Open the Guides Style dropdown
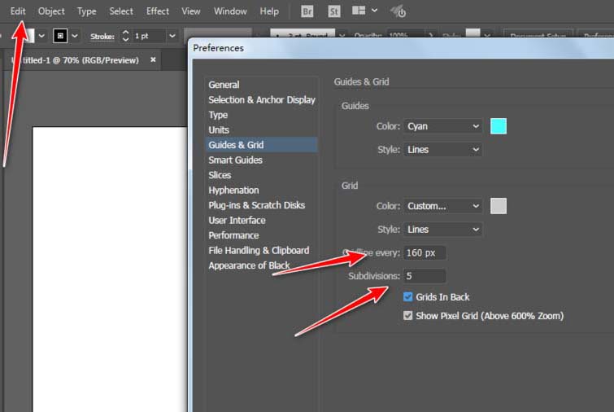 point(442,150)
